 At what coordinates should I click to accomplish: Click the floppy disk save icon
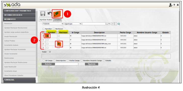point(43,13)
